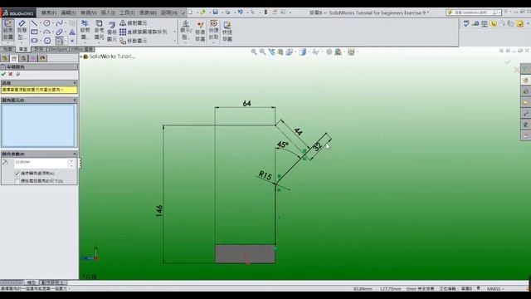Select the 64 dimension in the sketch
Image resolution: width=531 pixels, height=299 pixels.
coord(247,103)
